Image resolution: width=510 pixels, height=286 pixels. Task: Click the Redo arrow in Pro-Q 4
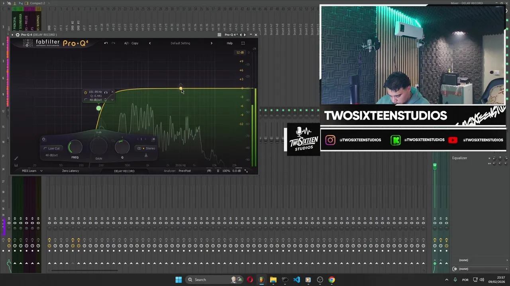coord(113,43)
